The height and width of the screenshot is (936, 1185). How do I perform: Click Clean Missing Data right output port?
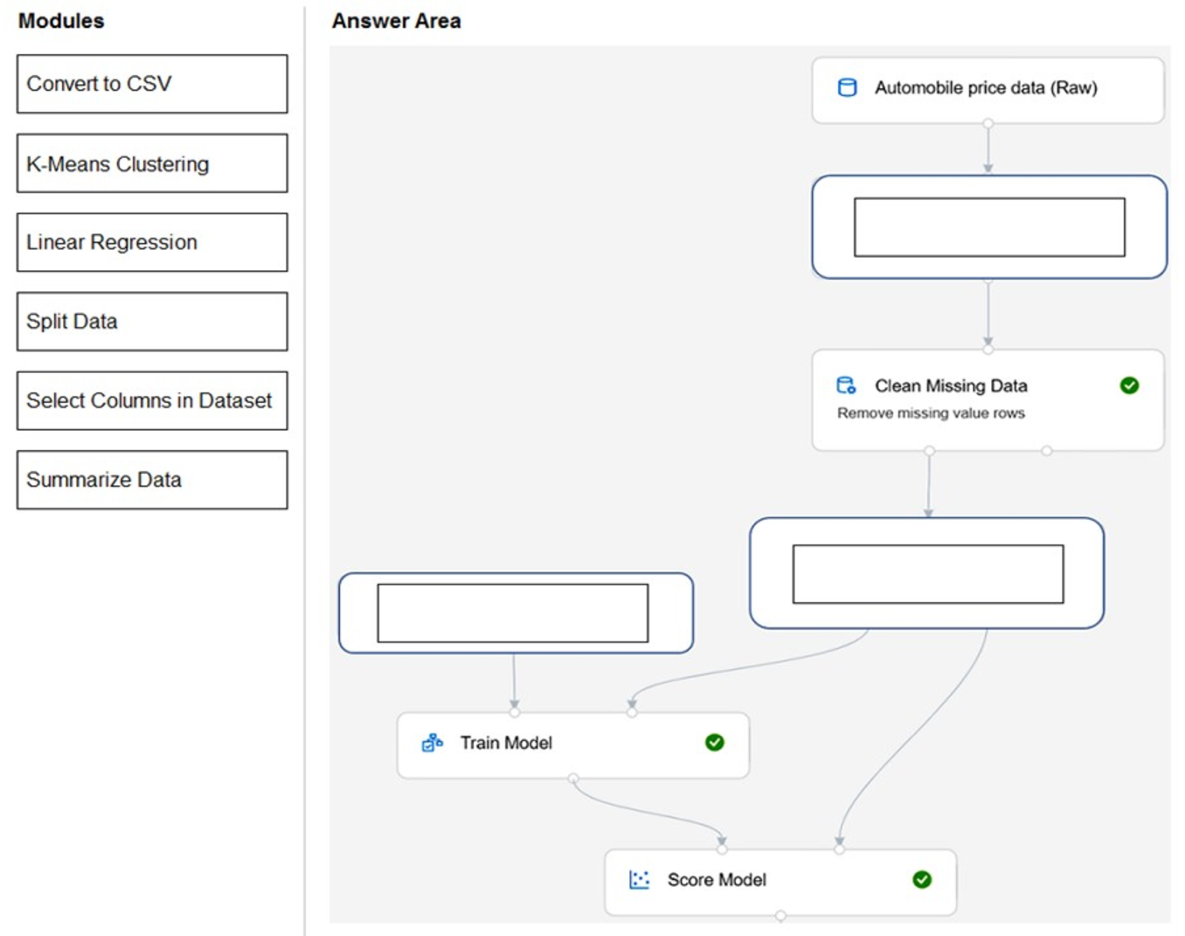coord(1047,451)
